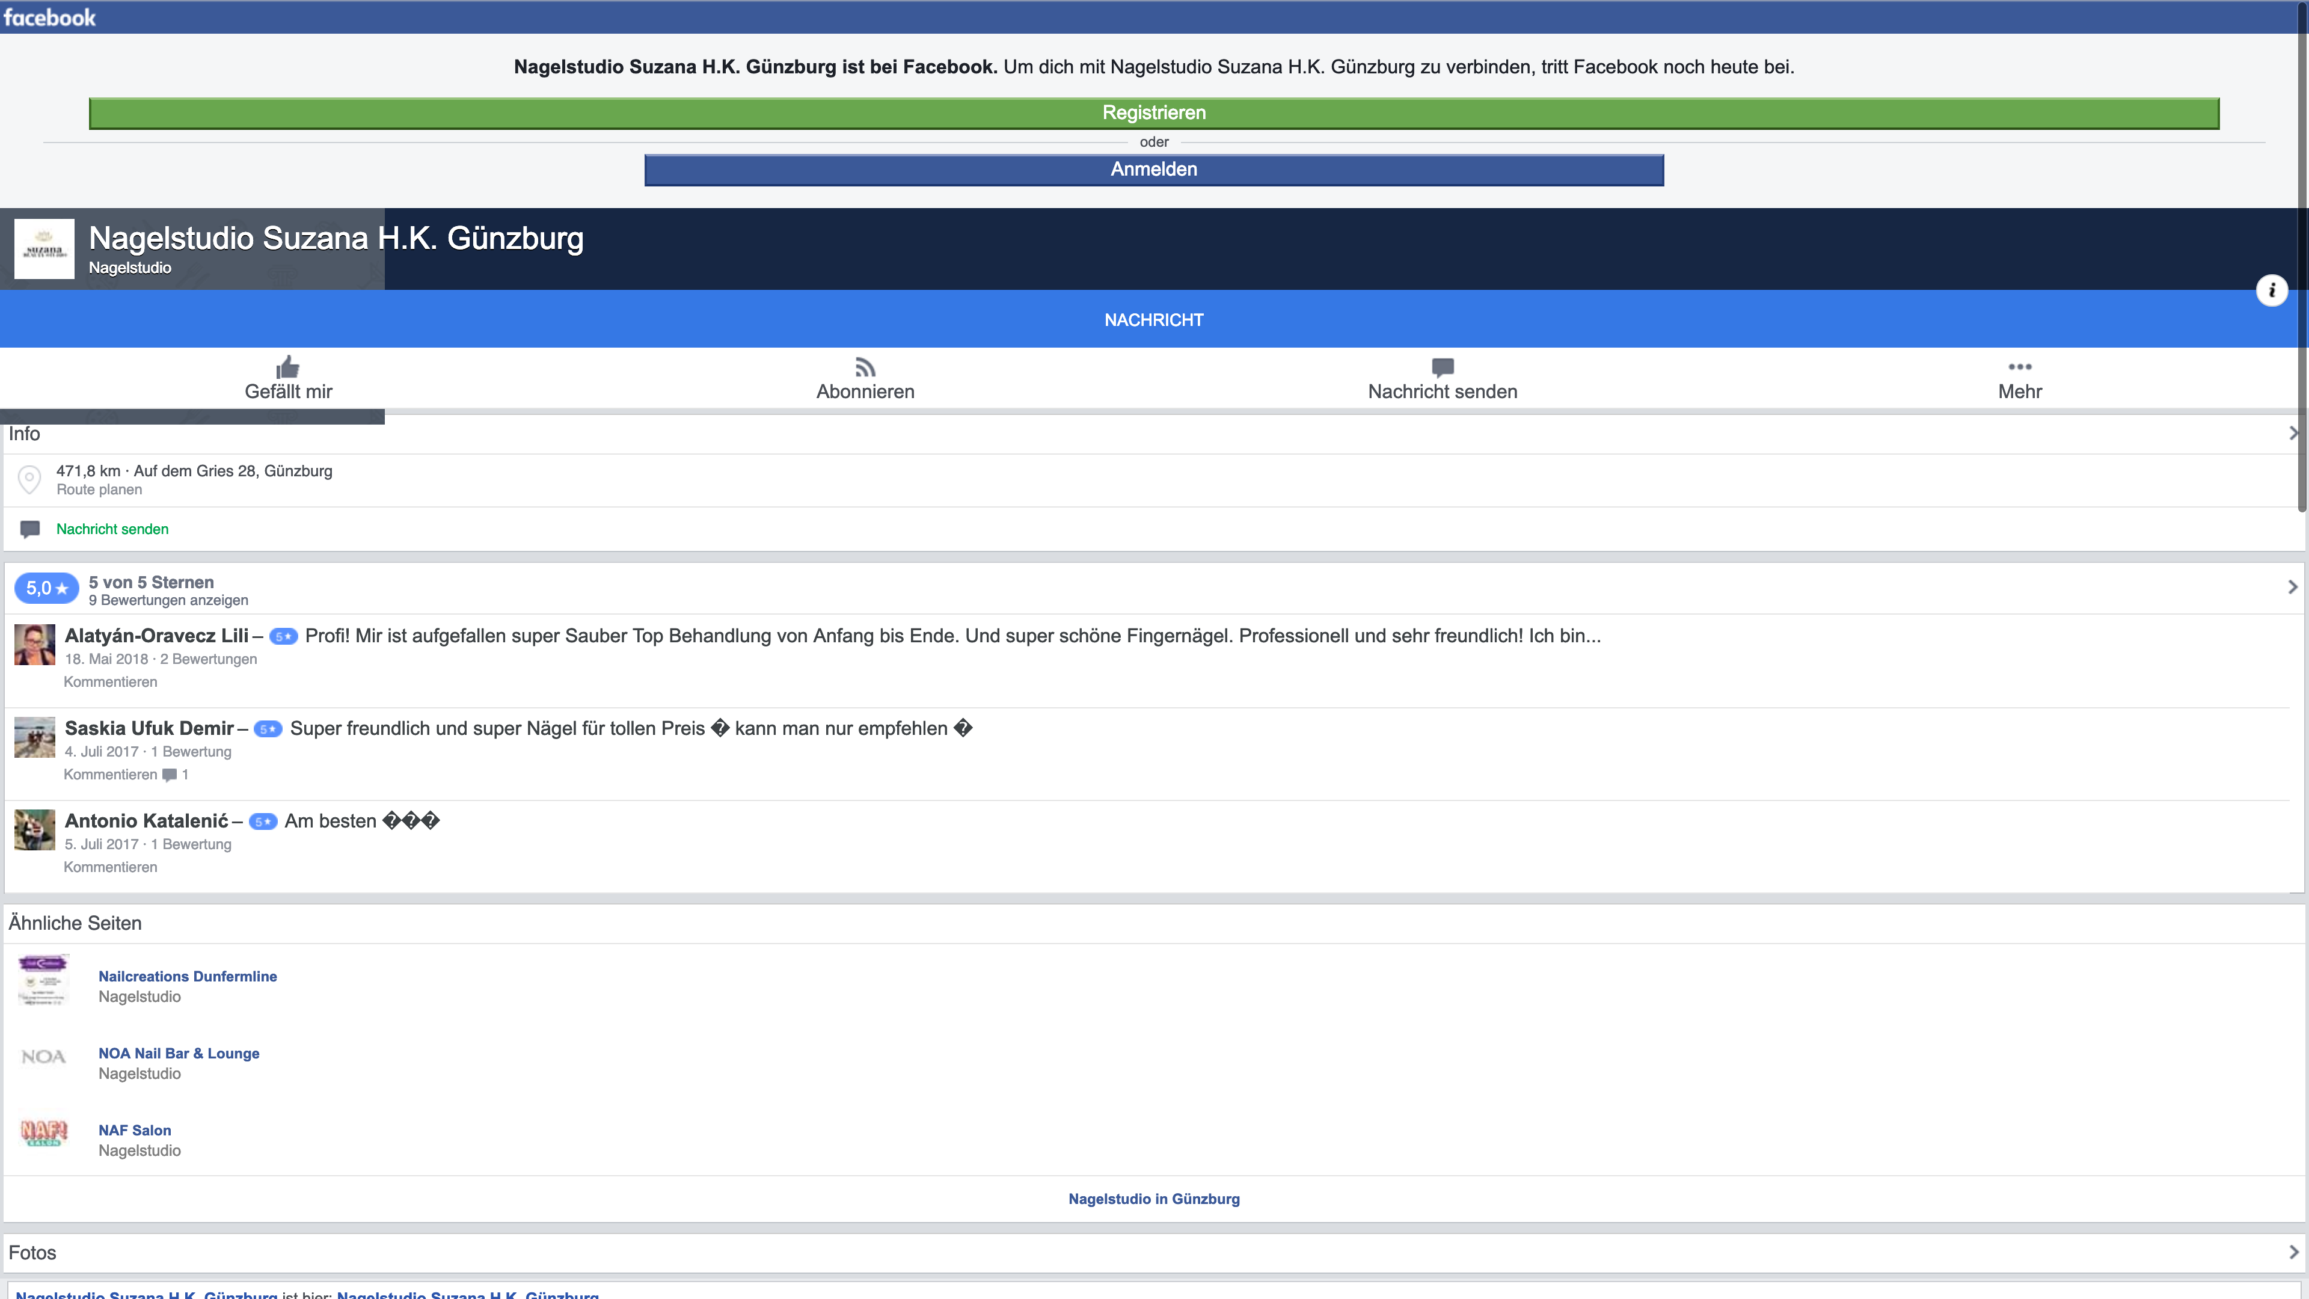
Task: Select the Abonnieren label
Action: [865, 392]
